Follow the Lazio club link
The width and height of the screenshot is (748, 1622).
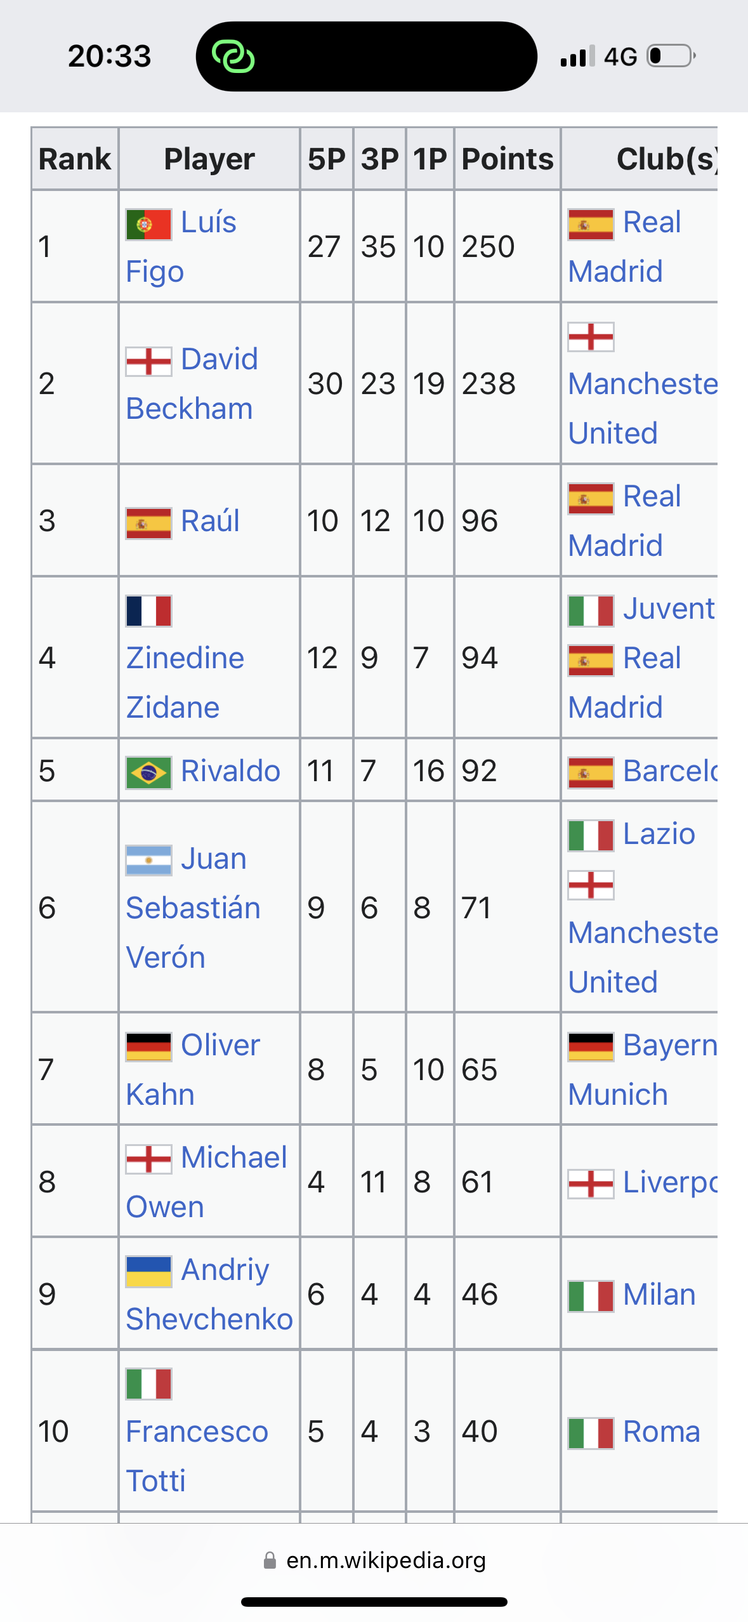point(659,834)
